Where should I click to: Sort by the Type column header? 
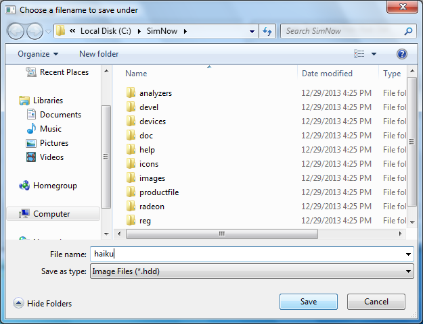392,74
